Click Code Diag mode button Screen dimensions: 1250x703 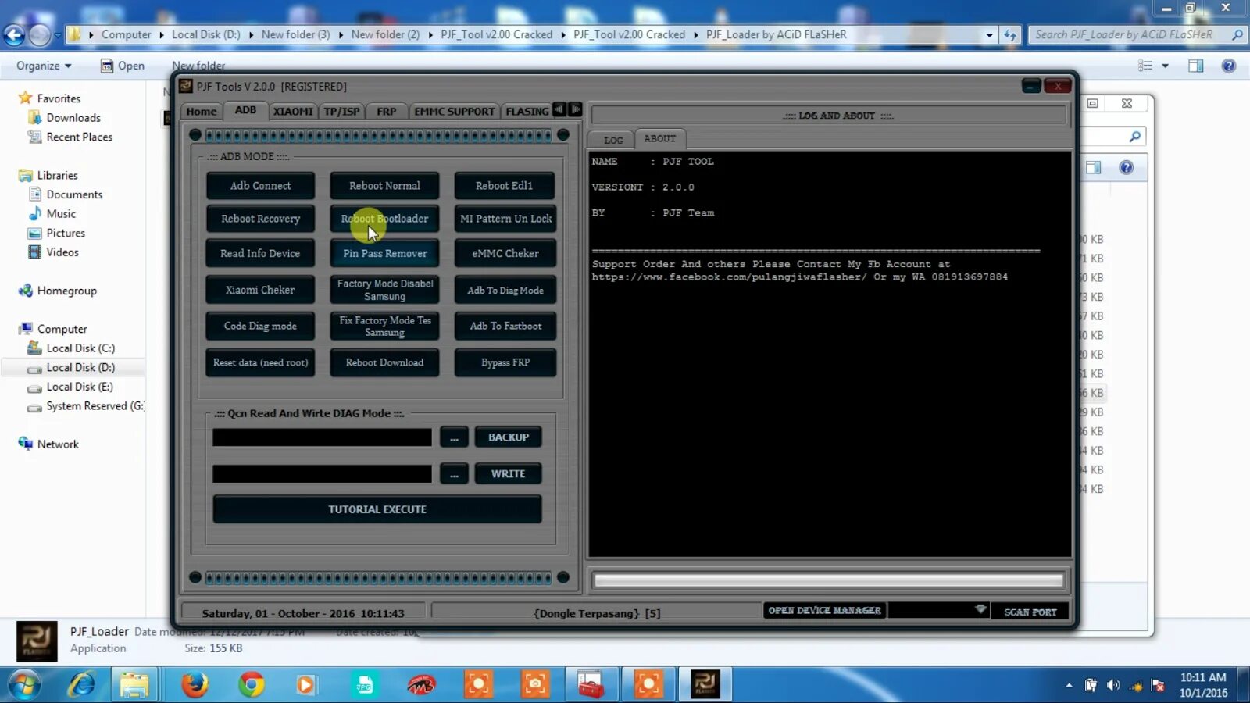260,326
